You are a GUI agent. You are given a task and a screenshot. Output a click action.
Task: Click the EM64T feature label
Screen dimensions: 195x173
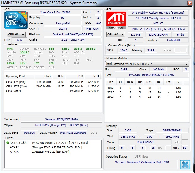pos(11,63)
